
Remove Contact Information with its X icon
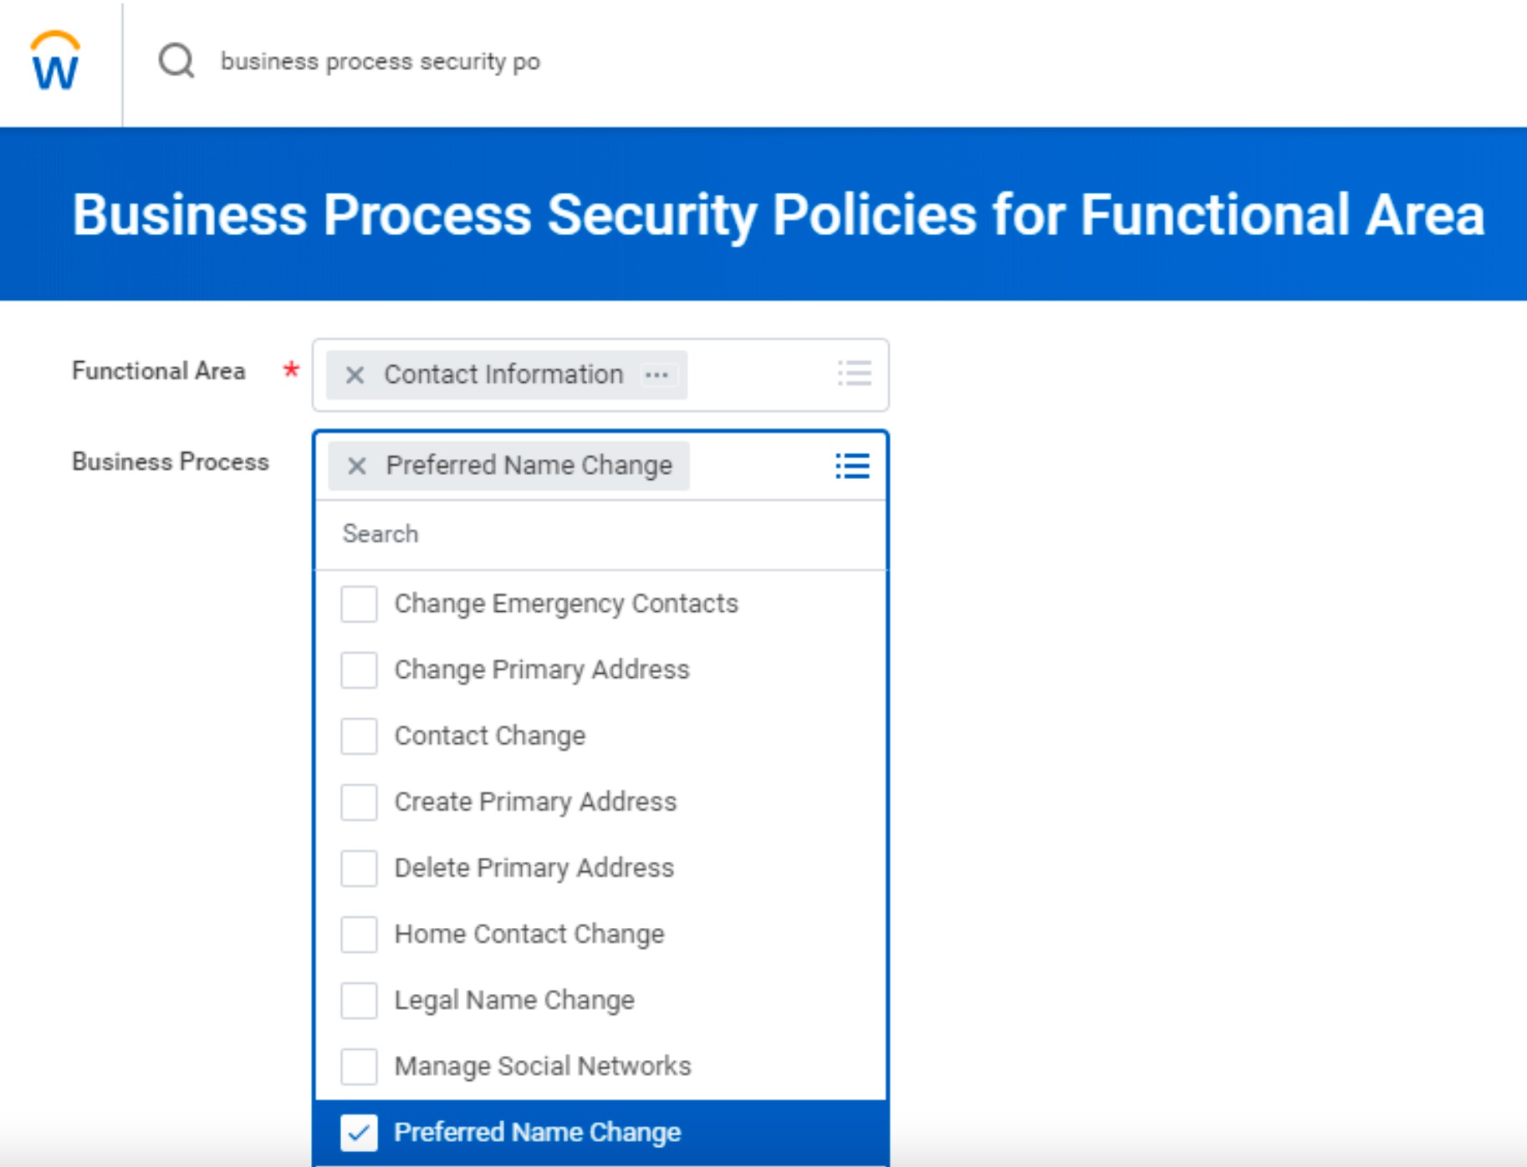(355, 375)
